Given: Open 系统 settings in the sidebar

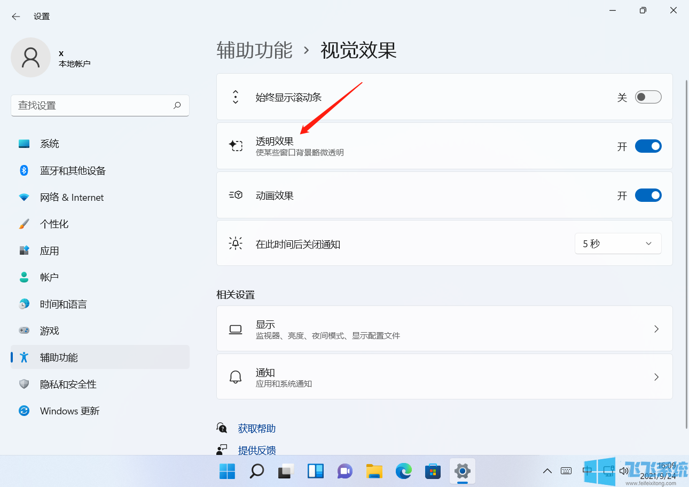Looking at the screenshot, I should coord(50,143).
